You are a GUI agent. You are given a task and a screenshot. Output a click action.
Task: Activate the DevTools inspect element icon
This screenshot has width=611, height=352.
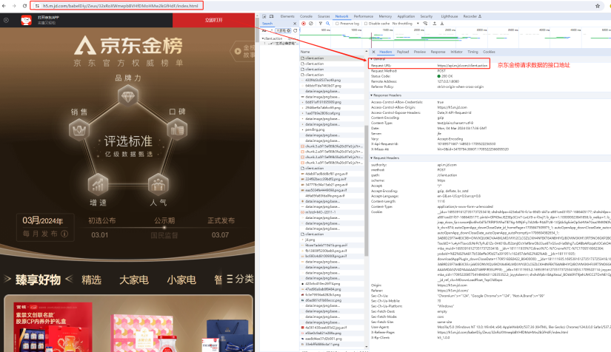264,16
